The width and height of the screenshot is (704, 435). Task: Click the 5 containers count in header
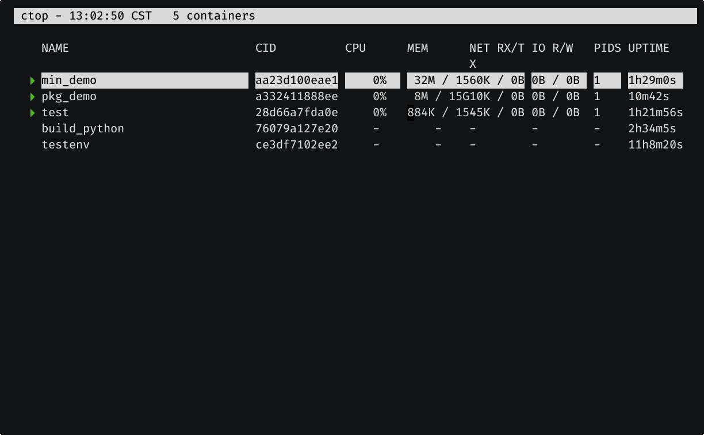click(214, 16)
